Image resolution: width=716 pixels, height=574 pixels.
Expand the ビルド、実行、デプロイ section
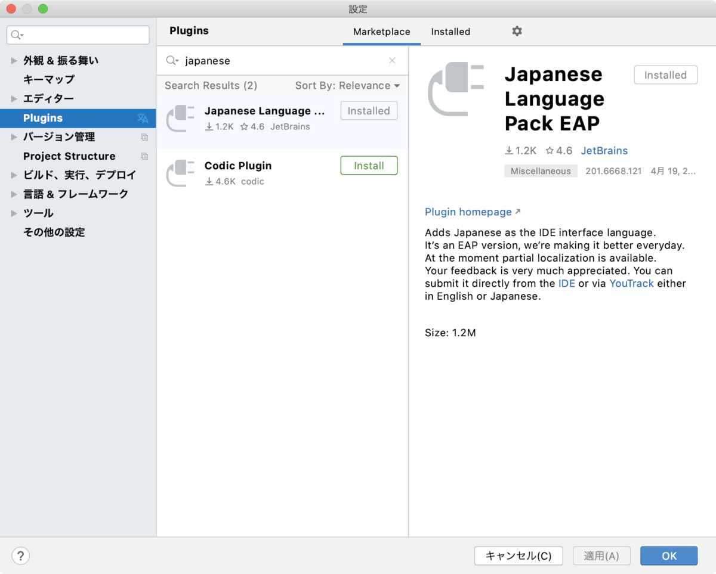click(x=14, y=175)
